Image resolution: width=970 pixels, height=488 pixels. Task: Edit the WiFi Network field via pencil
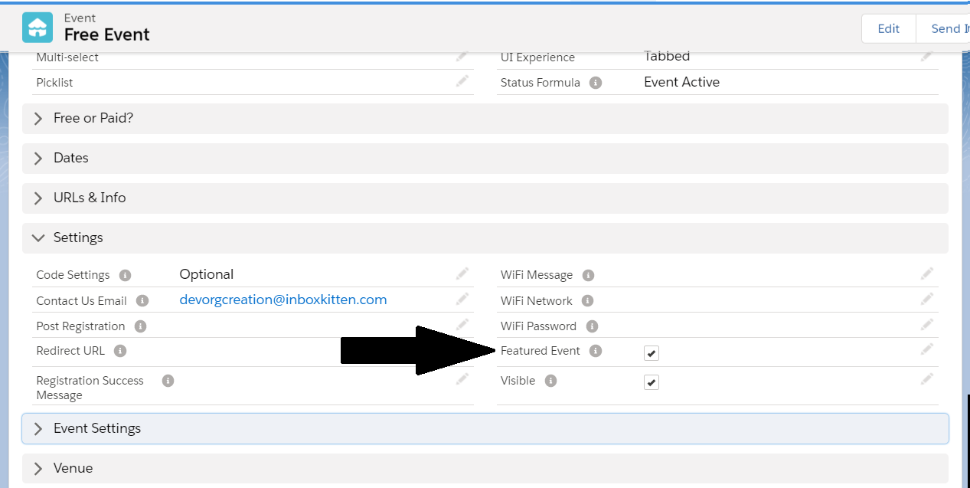pyautogui.click(x=927, y=298)
